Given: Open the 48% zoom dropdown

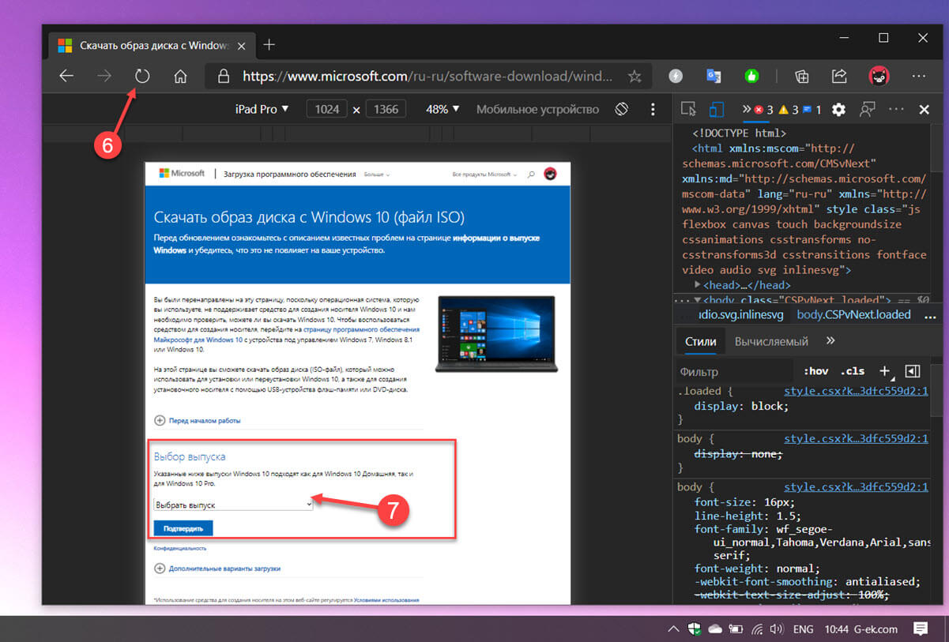Looking at the screenshot, I should tap(442, 109).
